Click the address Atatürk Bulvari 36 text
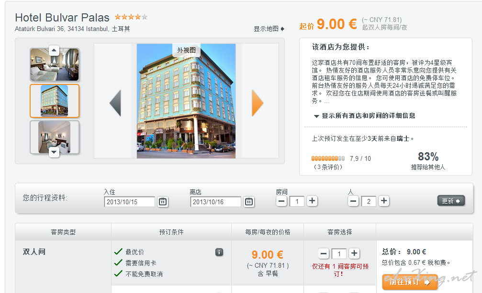The height and width of the screenshot is (293, 482). pos(72,29)
